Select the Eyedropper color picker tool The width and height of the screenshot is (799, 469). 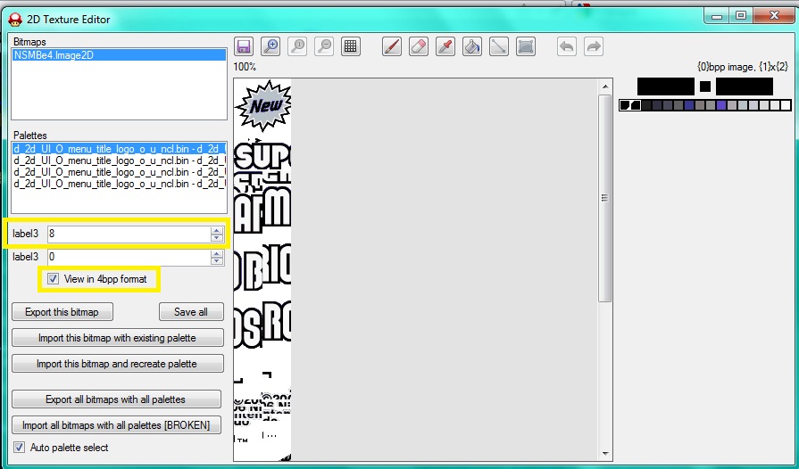pos(445,46)
